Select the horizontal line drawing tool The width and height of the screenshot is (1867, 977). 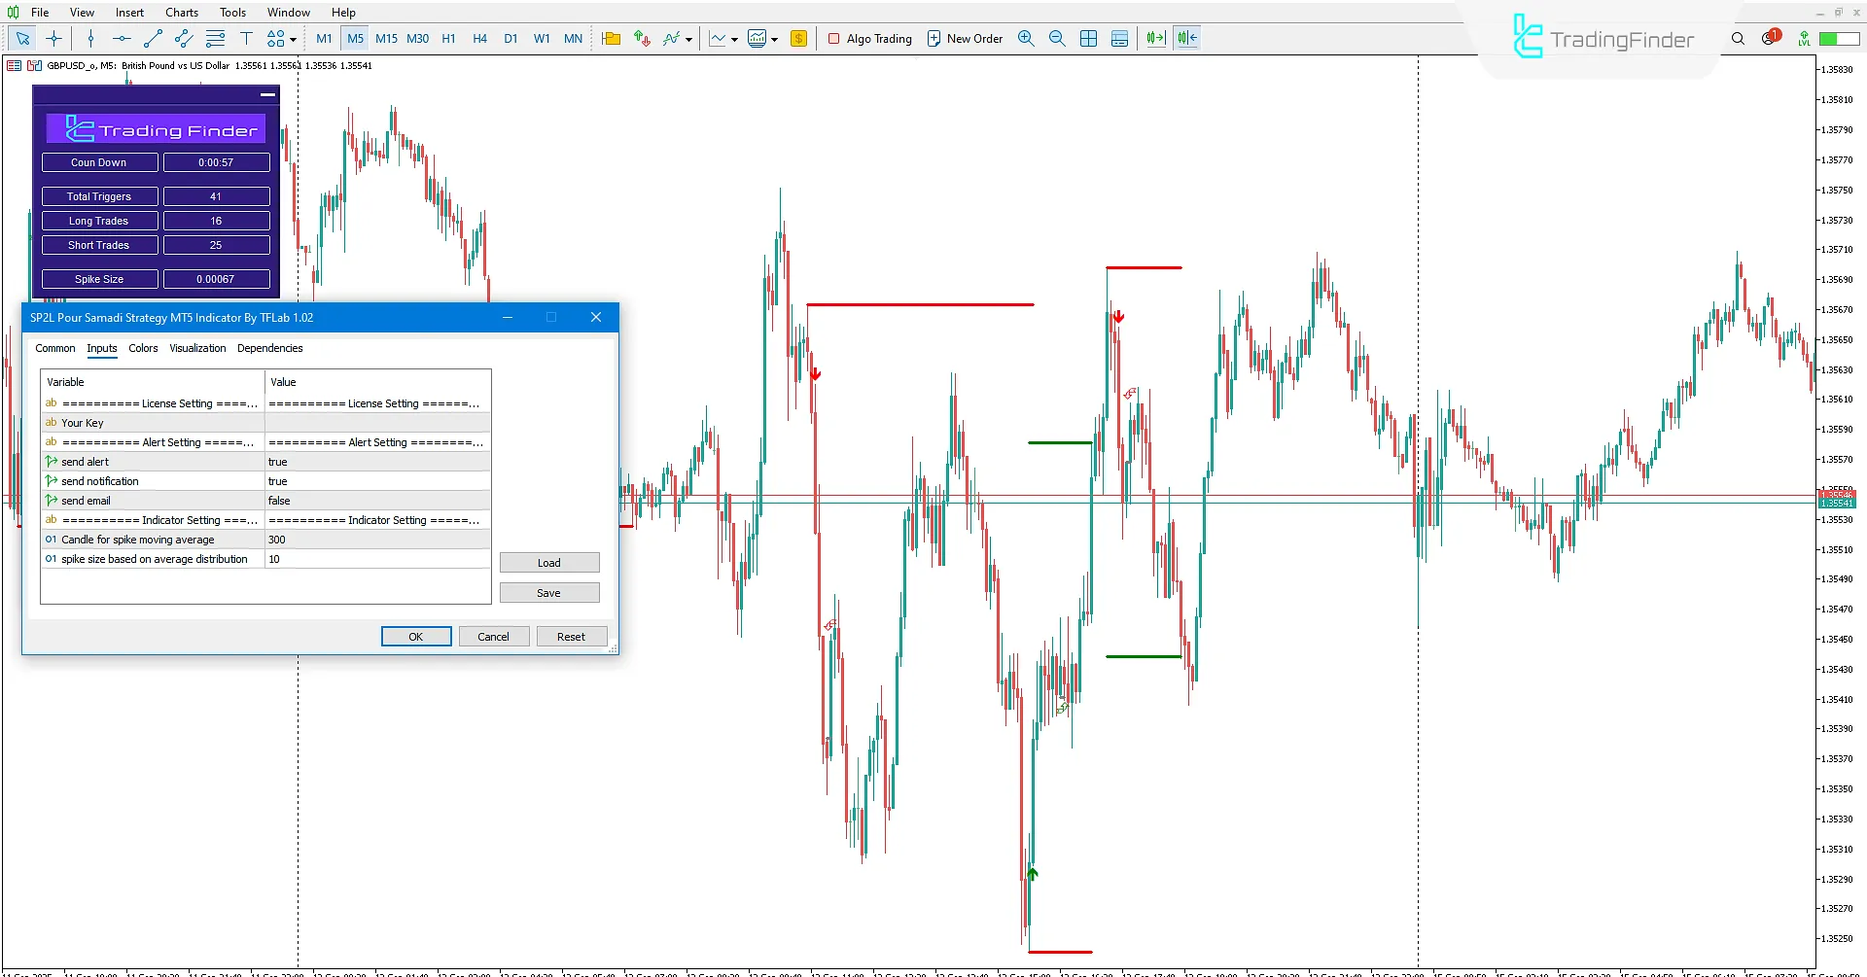coord(122,38)
